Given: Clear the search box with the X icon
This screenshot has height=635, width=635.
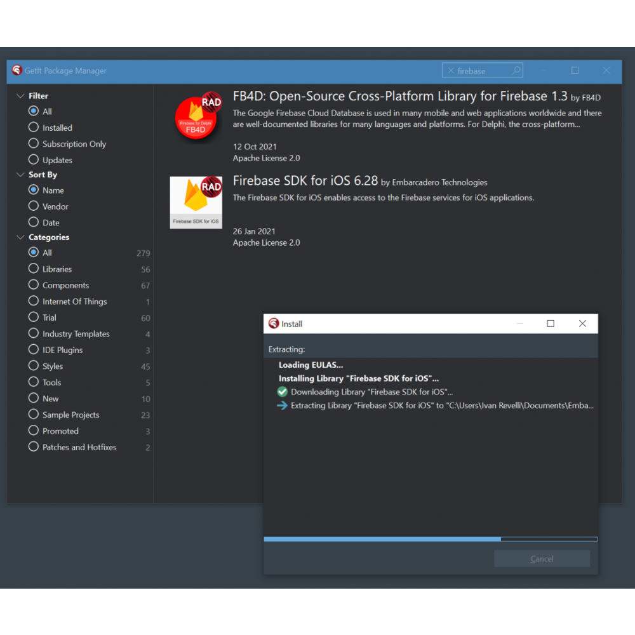Looking at the screenshot, I should click(x=451, y=71).
